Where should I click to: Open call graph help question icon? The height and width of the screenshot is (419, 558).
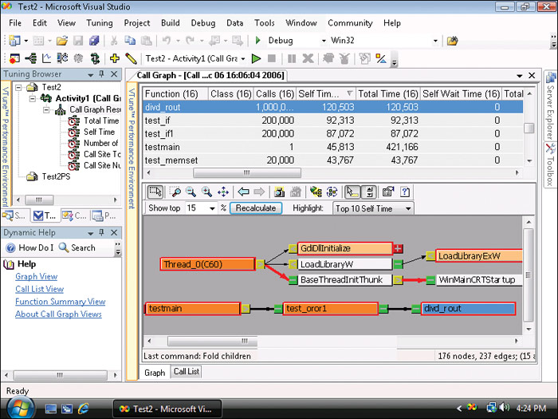(405, 192)
